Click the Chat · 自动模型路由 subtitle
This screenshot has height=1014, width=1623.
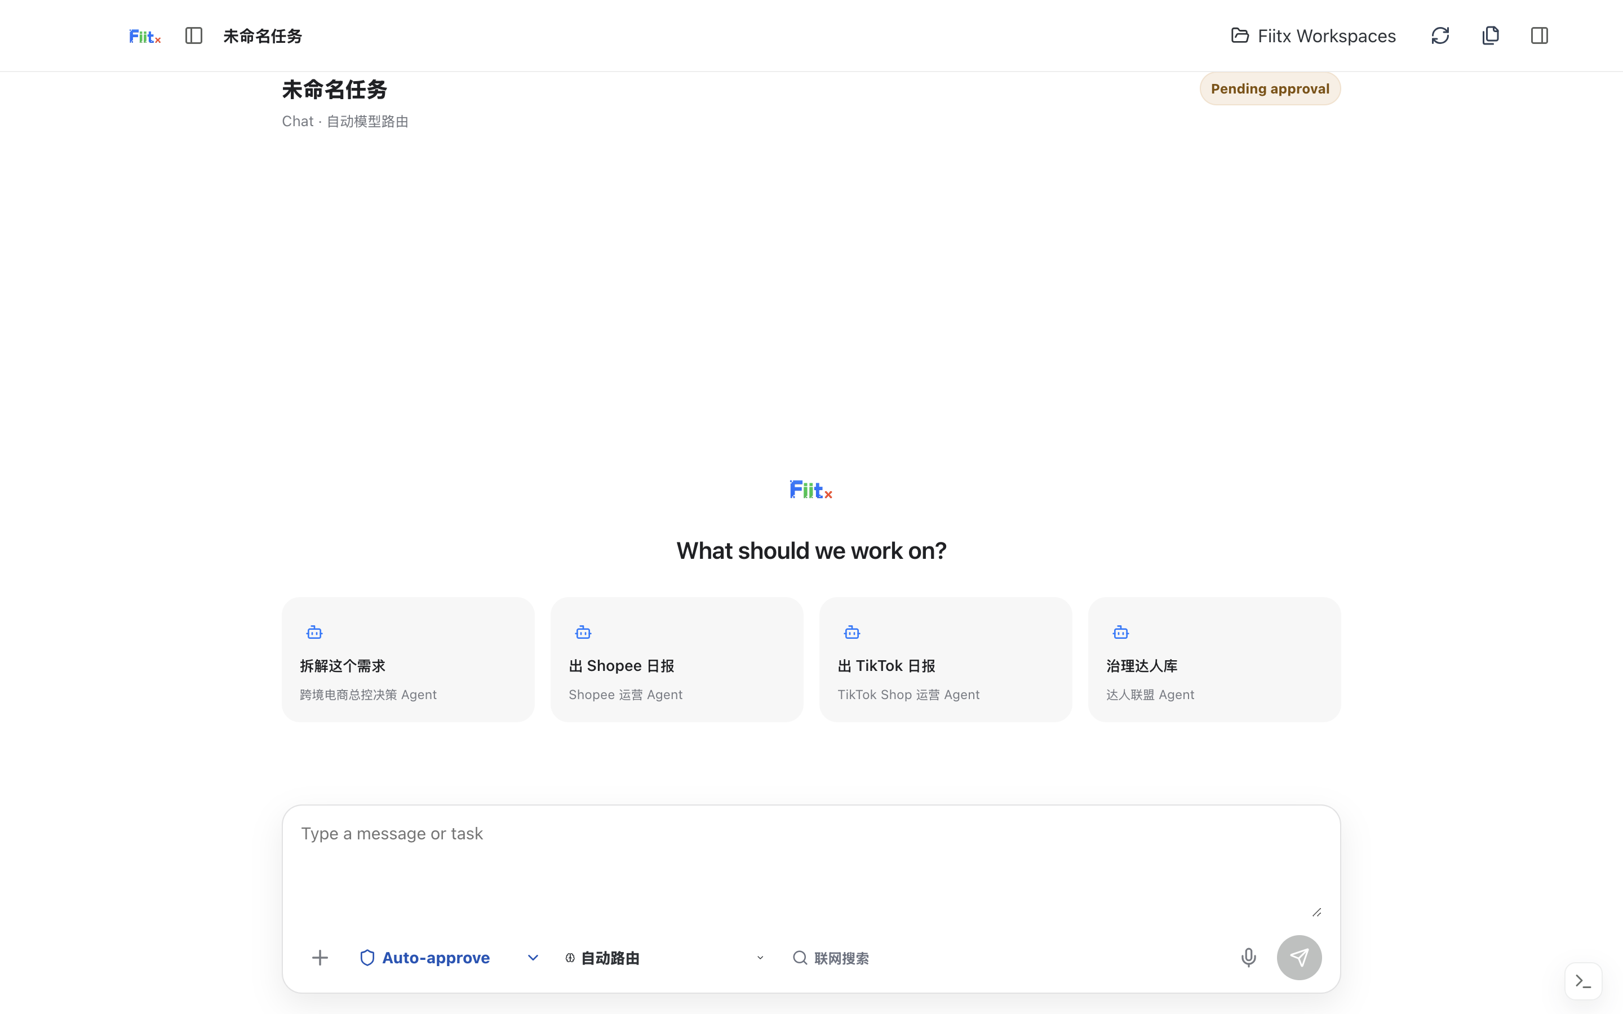345,121
